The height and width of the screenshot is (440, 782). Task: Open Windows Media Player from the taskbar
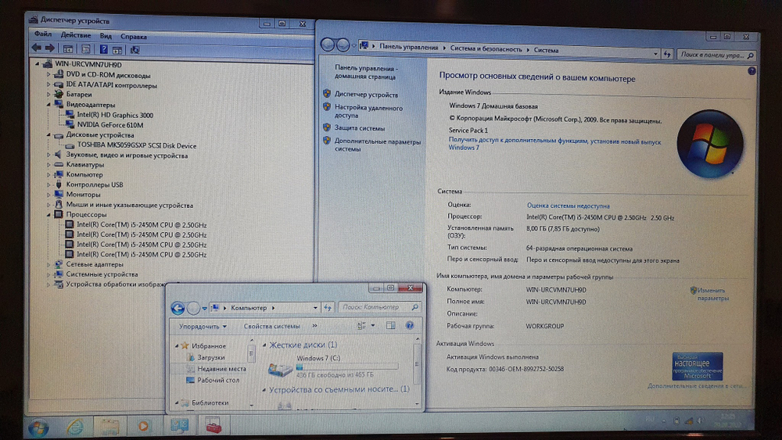pyautogui.click(x=143, y=426)
